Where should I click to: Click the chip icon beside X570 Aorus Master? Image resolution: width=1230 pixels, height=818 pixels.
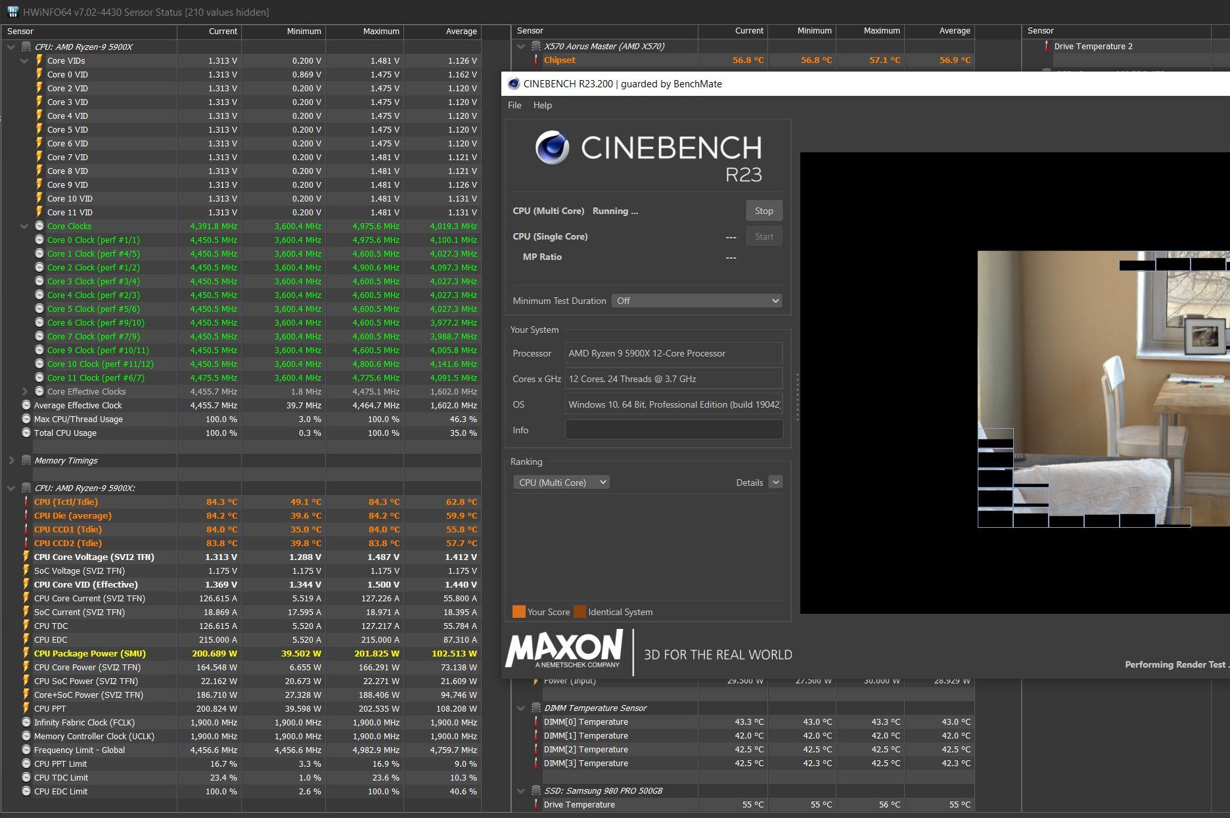536,46
